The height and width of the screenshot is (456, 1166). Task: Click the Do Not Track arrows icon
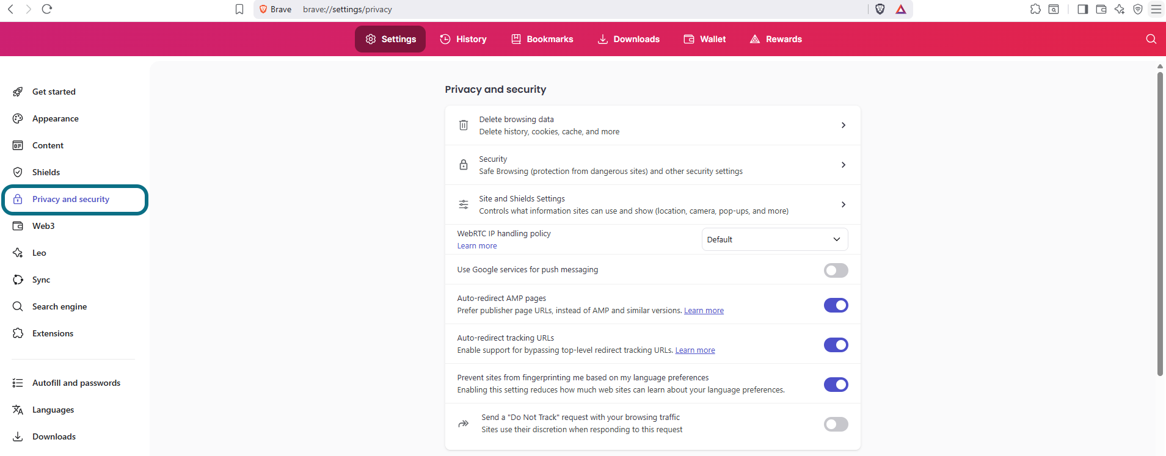[464, 424]
